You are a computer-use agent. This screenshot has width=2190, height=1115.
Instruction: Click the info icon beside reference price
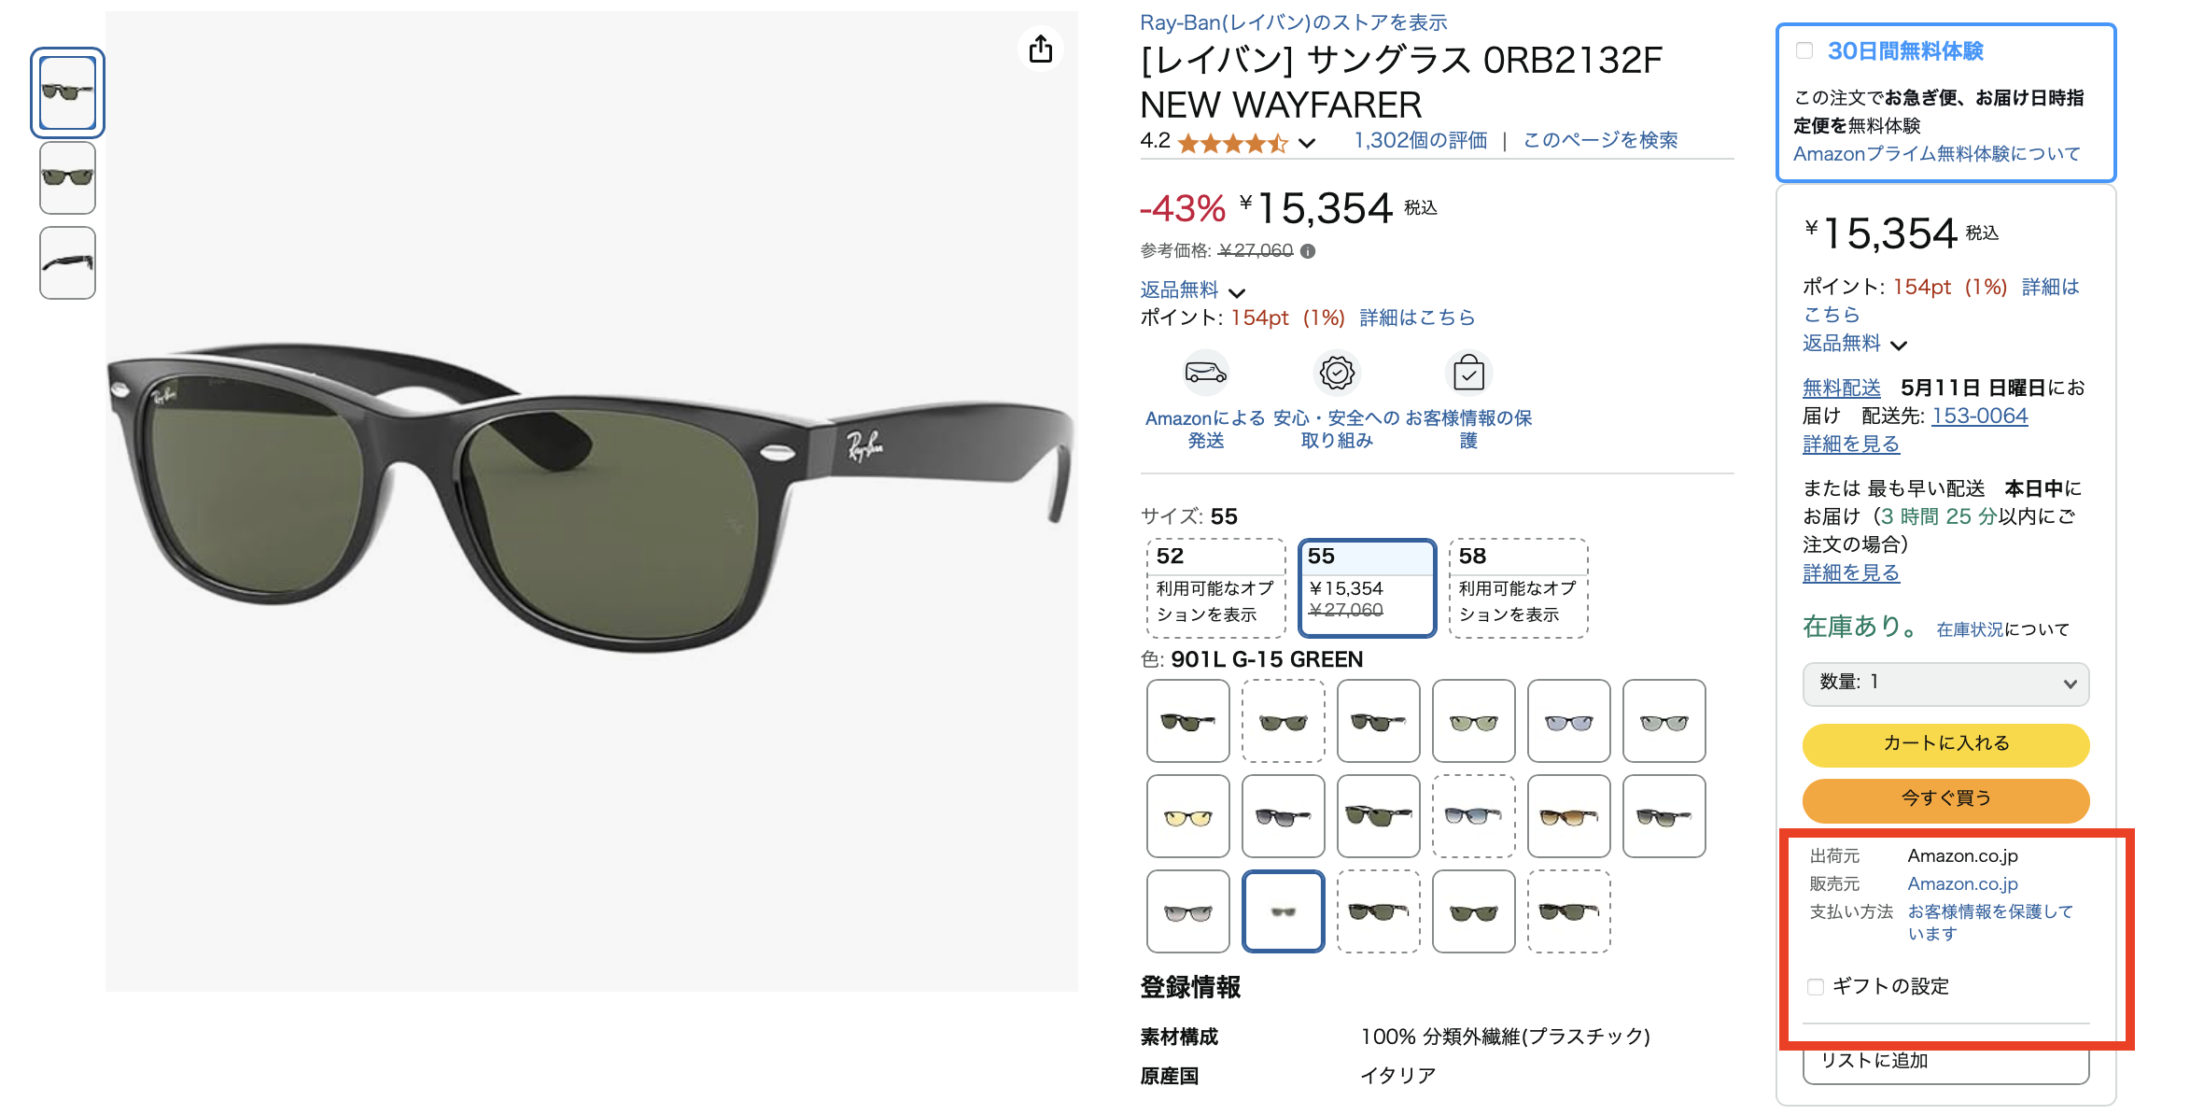click(x=1308, y=251)
